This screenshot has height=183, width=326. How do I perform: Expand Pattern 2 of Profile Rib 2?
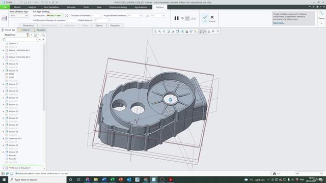coord(4,57)
